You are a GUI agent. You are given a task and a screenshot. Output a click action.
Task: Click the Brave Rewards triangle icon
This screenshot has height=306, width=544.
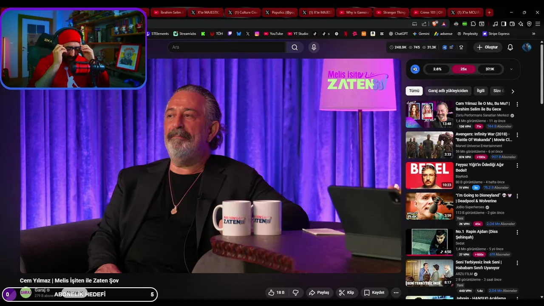tap(444, 24)
